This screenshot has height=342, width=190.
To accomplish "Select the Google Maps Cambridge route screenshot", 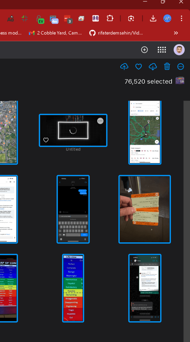I will coord(145,132).
